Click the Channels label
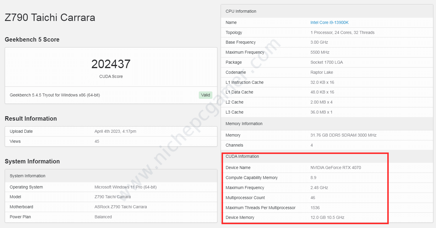The width and height of the screenshot is (436, 228). tap(235, 145)
